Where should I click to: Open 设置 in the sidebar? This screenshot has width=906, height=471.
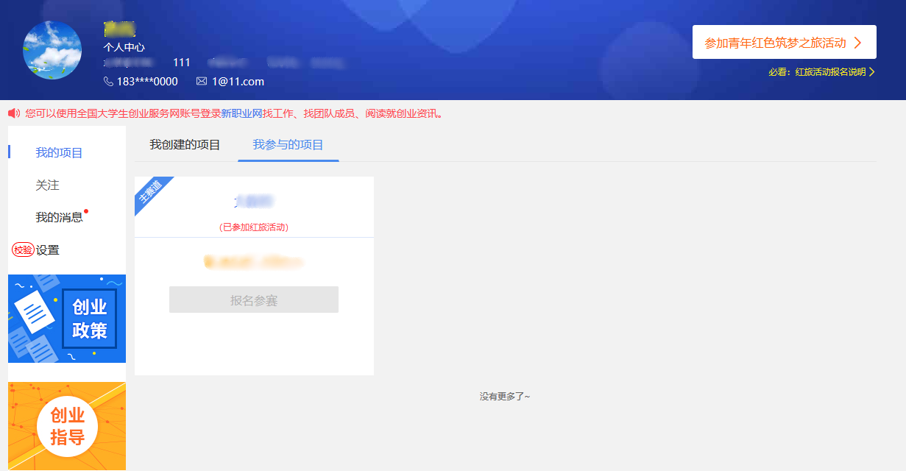tap(48, 250)
